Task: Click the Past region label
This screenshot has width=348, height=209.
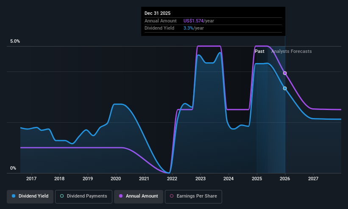Action: [259, 52]
